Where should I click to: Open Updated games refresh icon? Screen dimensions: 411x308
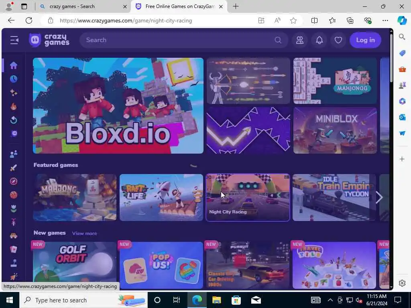(14, 120)
